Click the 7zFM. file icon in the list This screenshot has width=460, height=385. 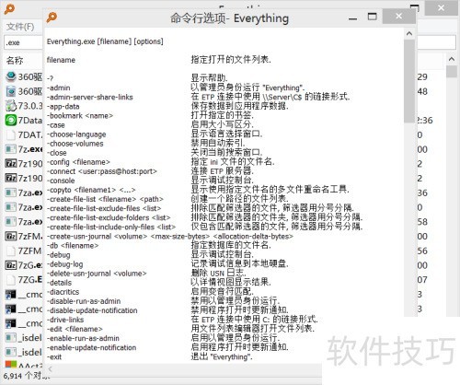pos(11,236)
